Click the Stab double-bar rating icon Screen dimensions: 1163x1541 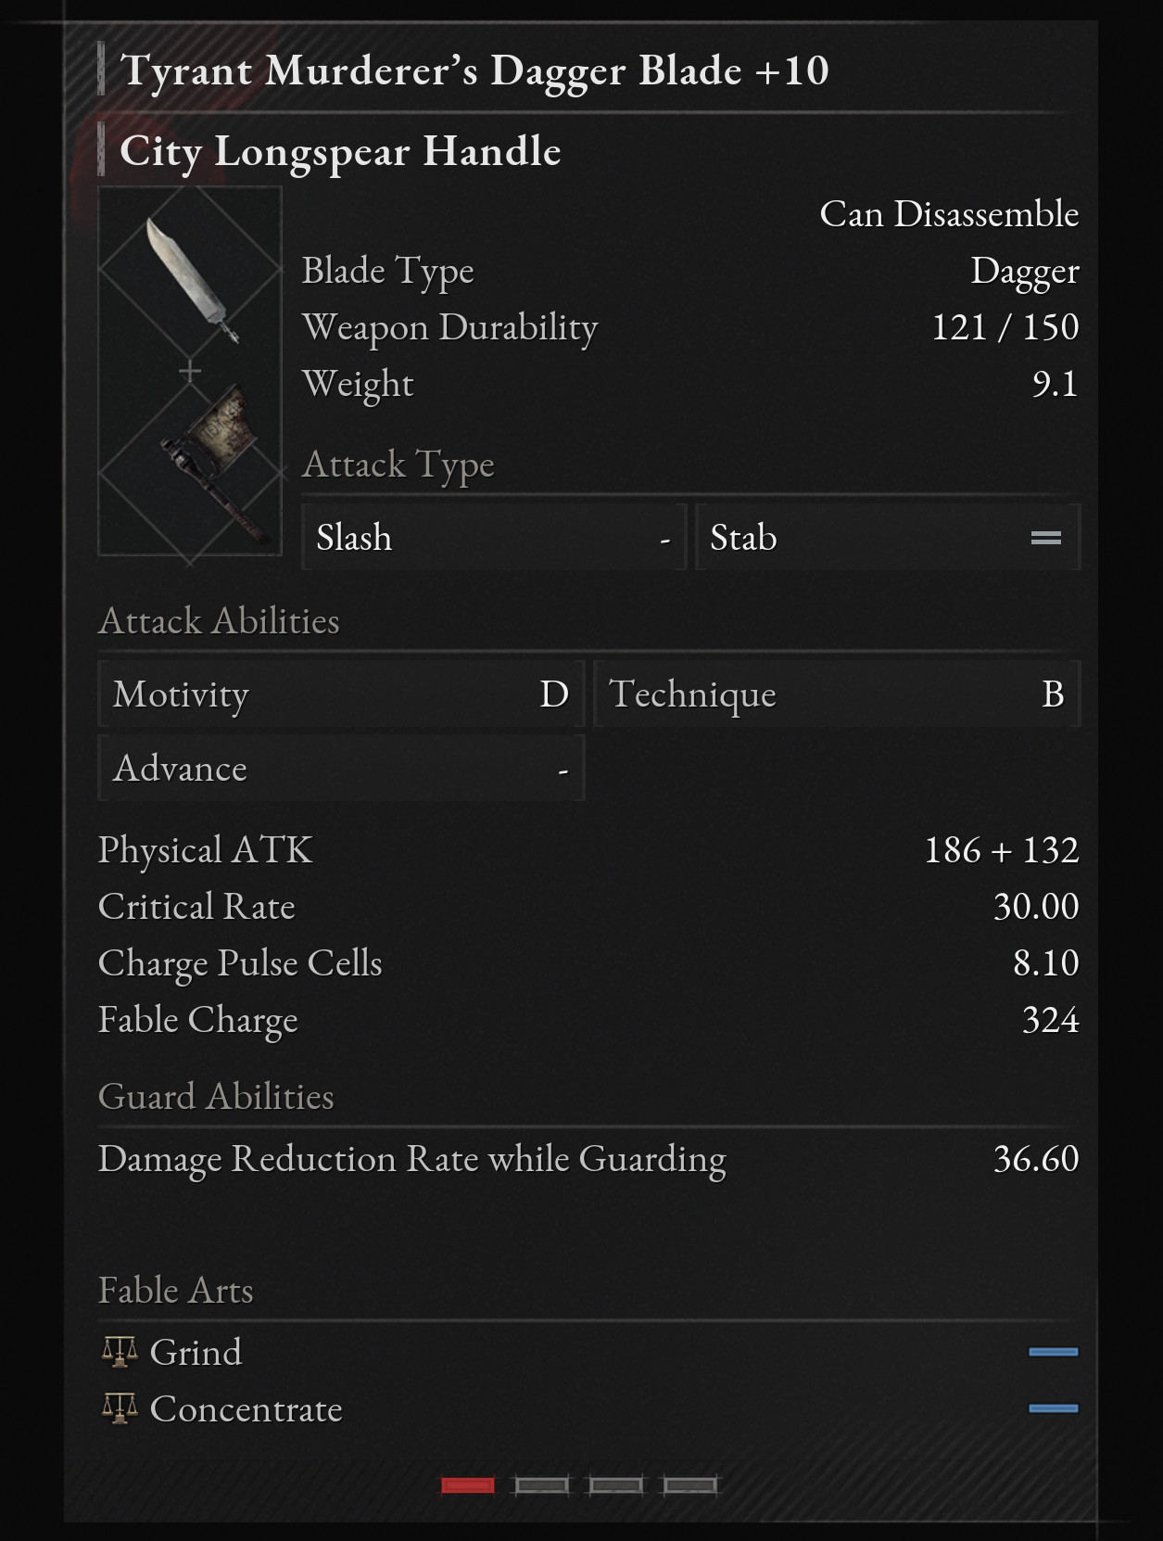(x=1046, y=538)
